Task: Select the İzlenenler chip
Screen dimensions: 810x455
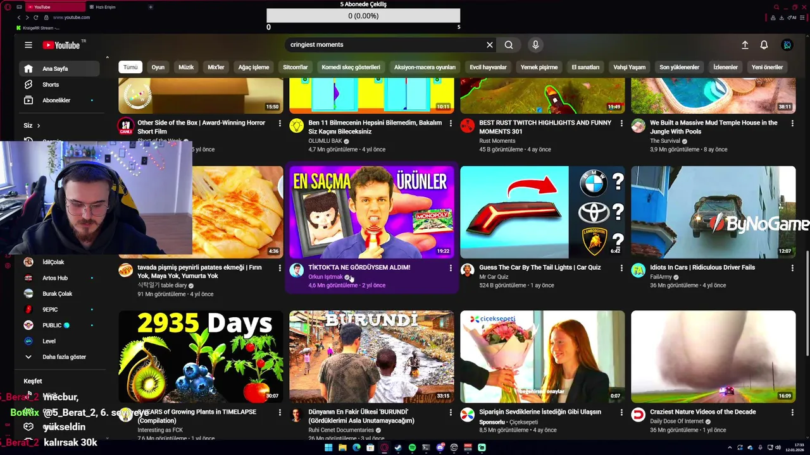Action: click(726, 67)
